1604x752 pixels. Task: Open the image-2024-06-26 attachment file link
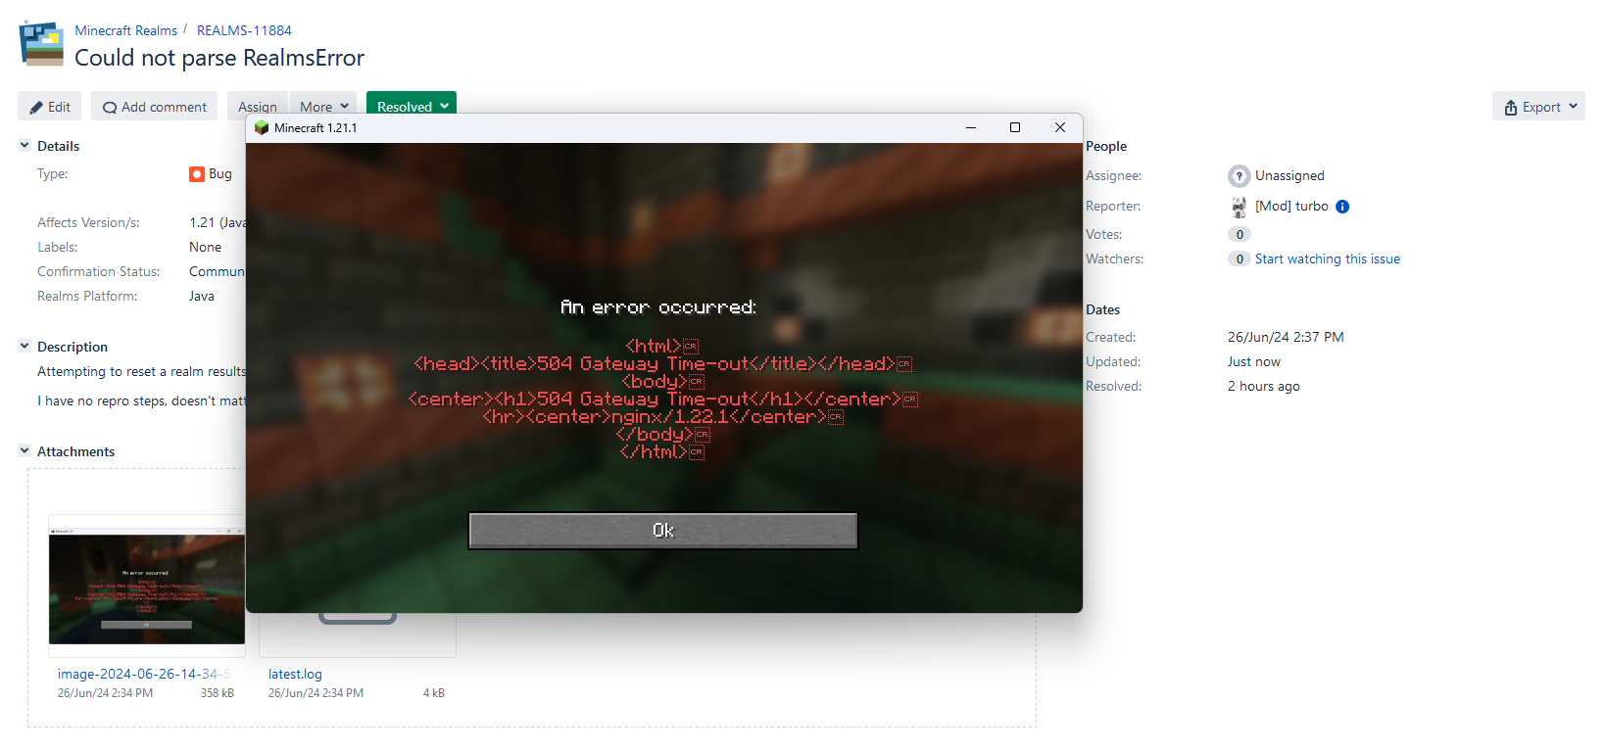[x=145, y=675]
